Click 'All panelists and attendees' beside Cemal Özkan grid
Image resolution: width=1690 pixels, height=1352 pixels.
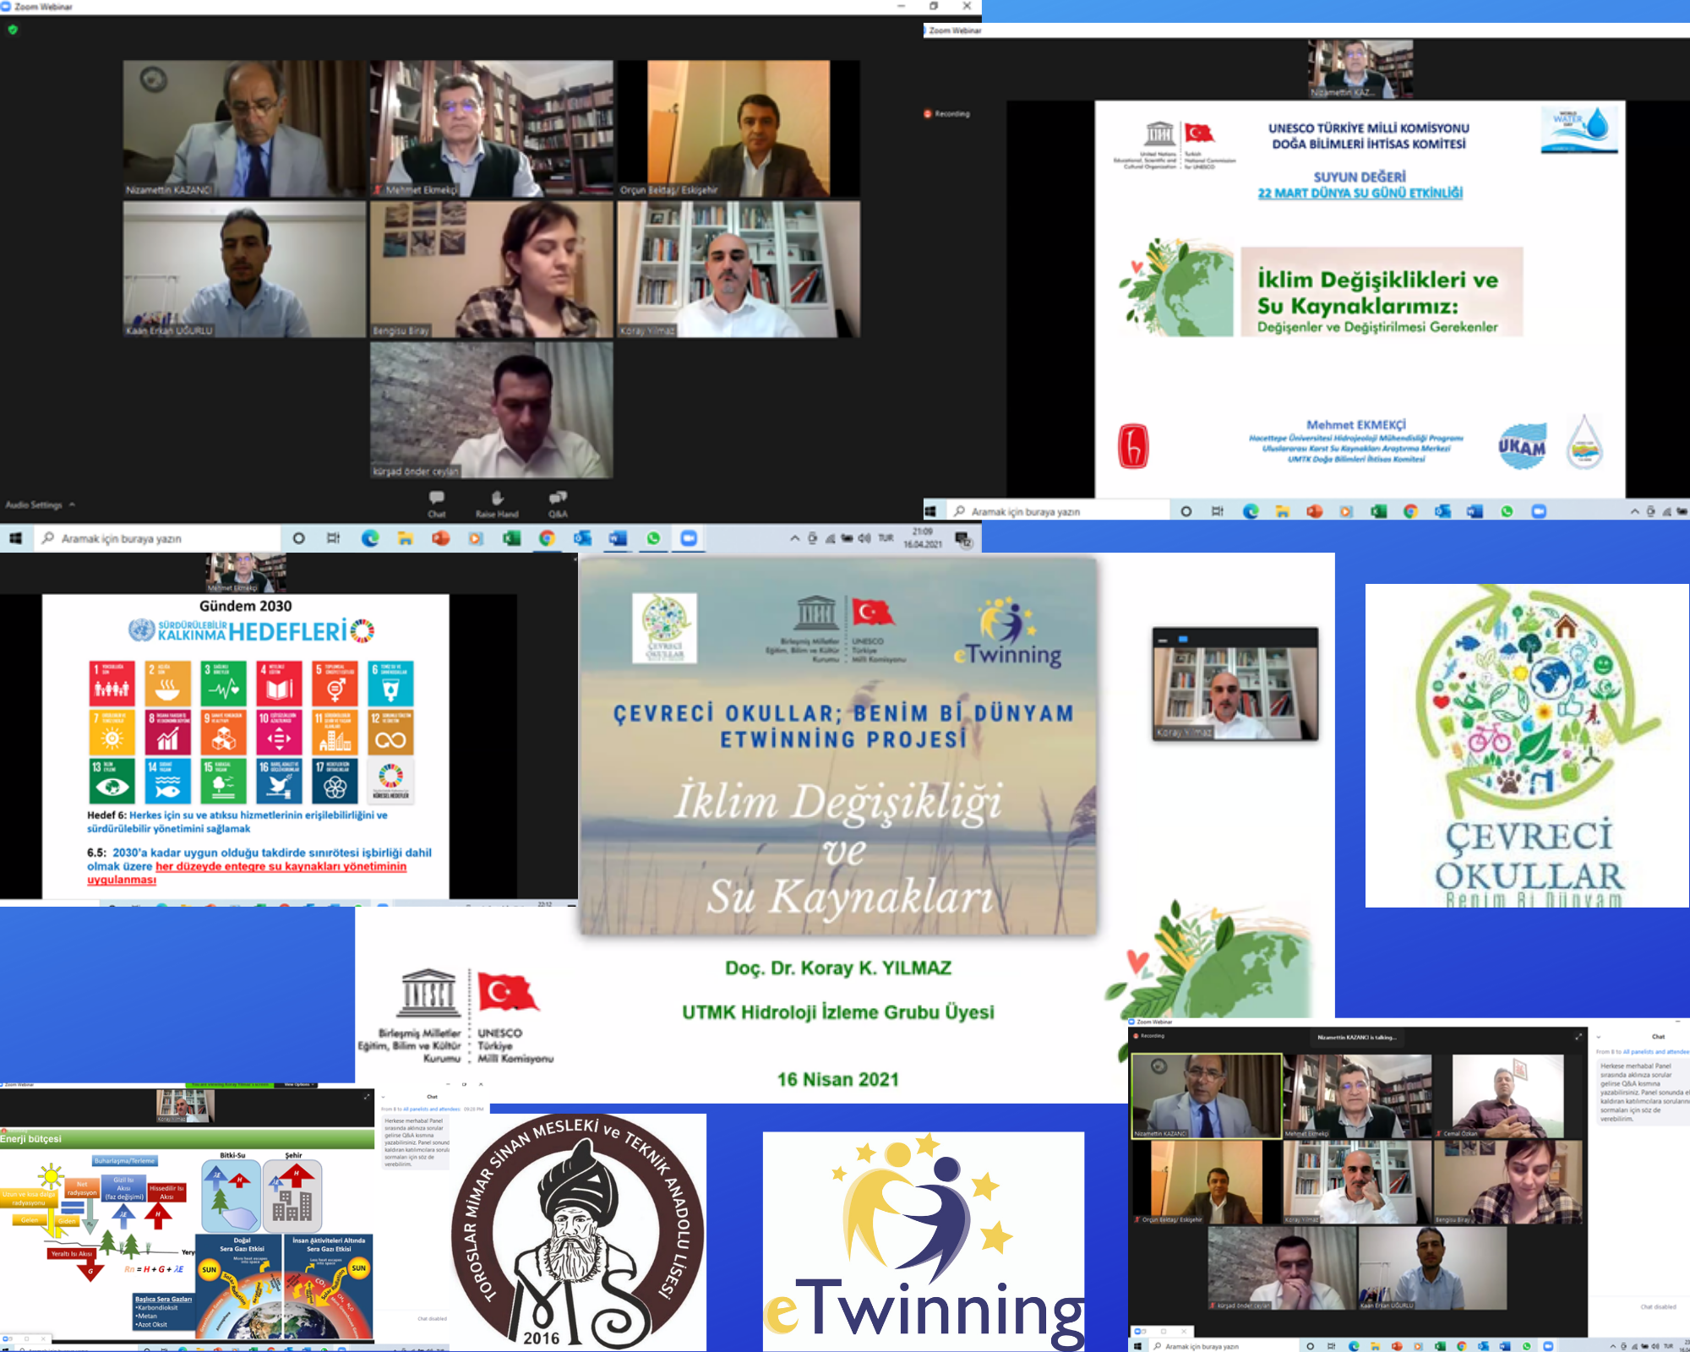pyautogui.click(x=1655, y=1052)
